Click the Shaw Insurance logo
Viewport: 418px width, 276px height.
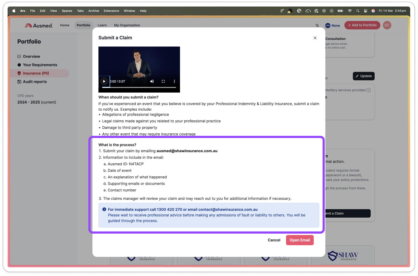pos(343,255)
